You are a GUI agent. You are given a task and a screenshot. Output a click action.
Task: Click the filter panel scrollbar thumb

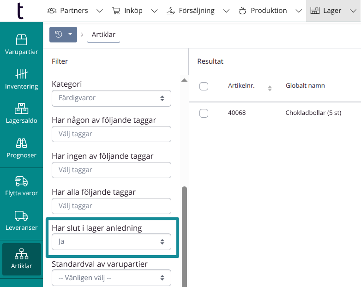(x=184, y=237)
